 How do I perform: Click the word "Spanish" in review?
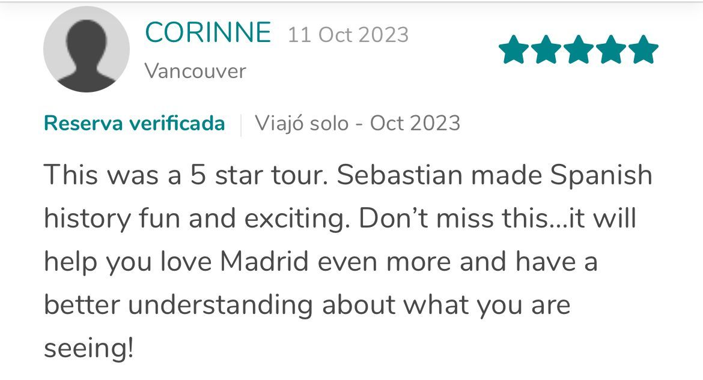click(601, 176)
